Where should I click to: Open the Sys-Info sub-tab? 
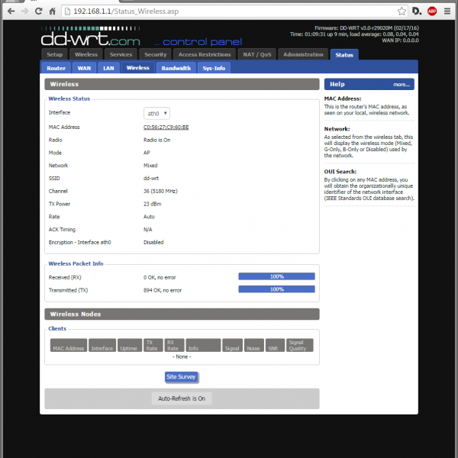214,68
